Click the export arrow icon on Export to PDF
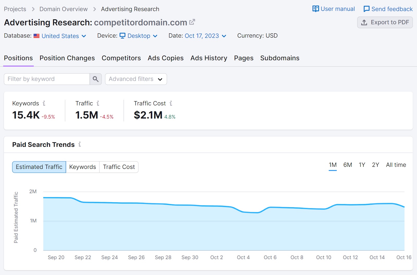 [364, 22]
